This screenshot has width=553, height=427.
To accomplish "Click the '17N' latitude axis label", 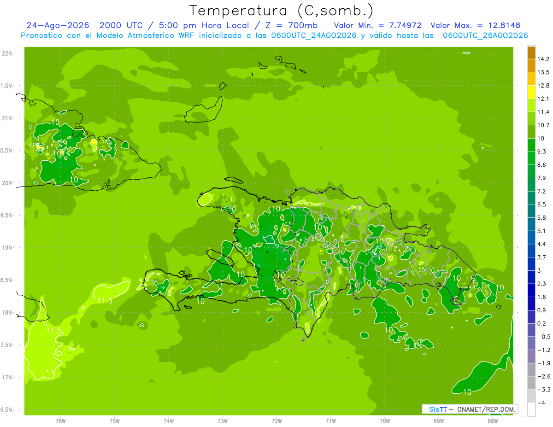I will (7, 377).
